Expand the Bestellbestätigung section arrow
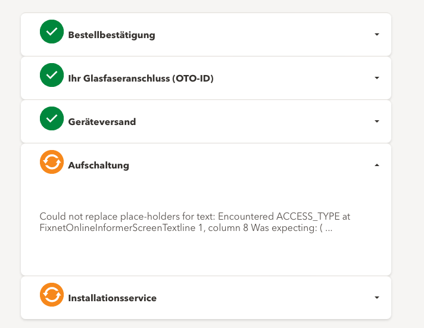This screenshot has height=328, width=424. click(376, 35)
